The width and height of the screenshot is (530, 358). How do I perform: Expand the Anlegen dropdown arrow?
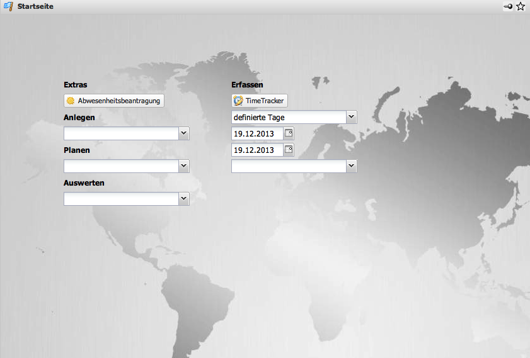[183, 133]
